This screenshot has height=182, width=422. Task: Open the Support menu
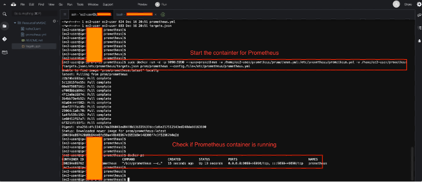(x=108, y=5)
